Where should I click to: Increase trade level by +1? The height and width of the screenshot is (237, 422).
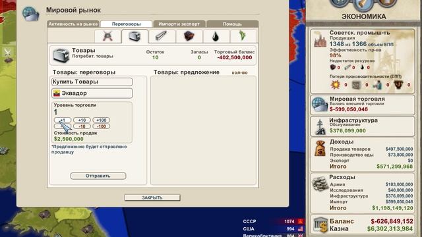click(x=63, y=120)
